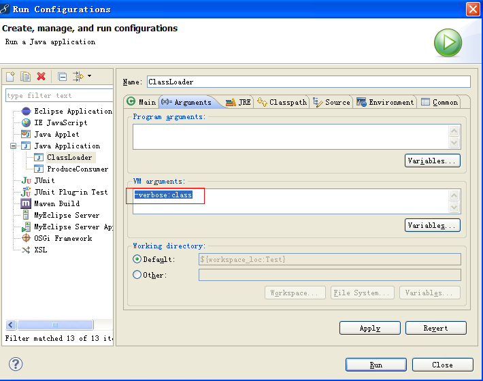Image resolution: width=483 pixels, height=381 pixels.
Task: Click the XSL icon in tree
Action: tap(26, 250)
